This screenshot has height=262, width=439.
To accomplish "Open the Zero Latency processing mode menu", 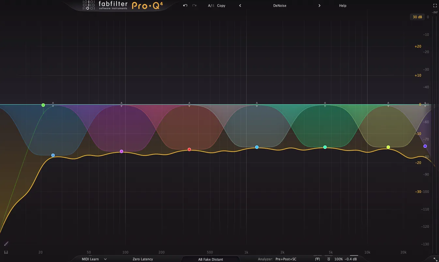I will click(143, 259).
